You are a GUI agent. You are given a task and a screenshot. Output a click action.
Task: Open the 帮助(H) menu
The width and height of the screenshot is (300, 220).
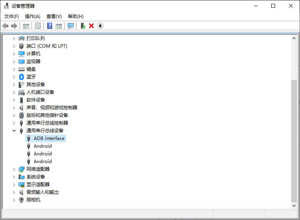point(76,17)
